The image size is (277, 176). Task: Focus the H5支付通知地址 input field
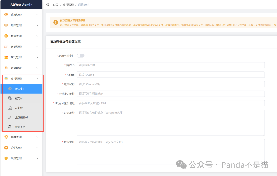pyautogui.click(x=171, y=103)
